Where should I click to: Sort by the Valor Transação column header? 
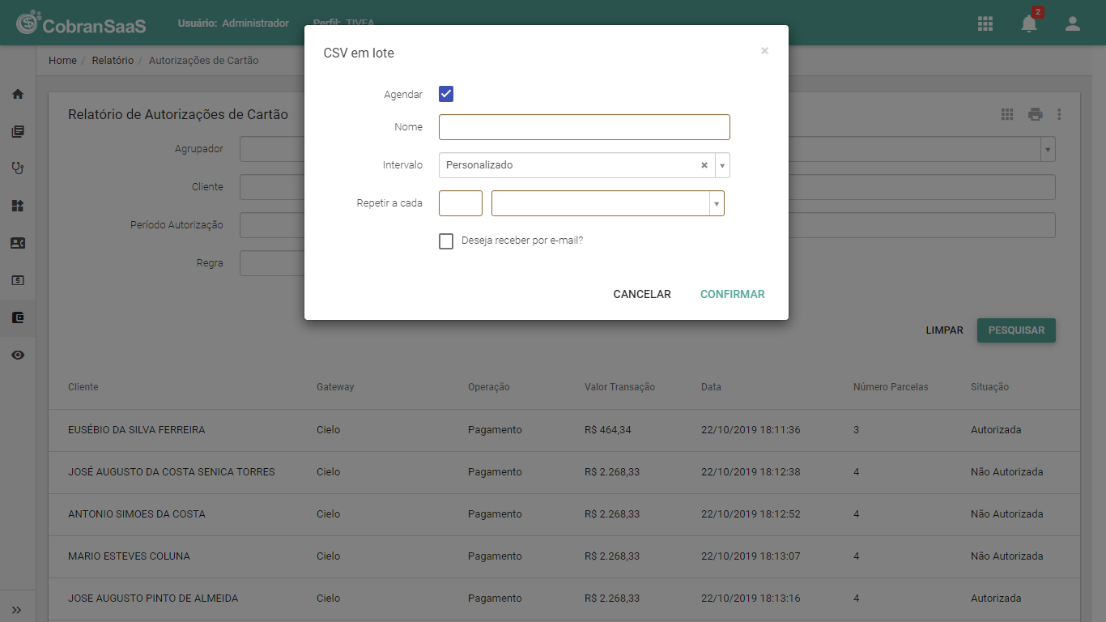619,387
